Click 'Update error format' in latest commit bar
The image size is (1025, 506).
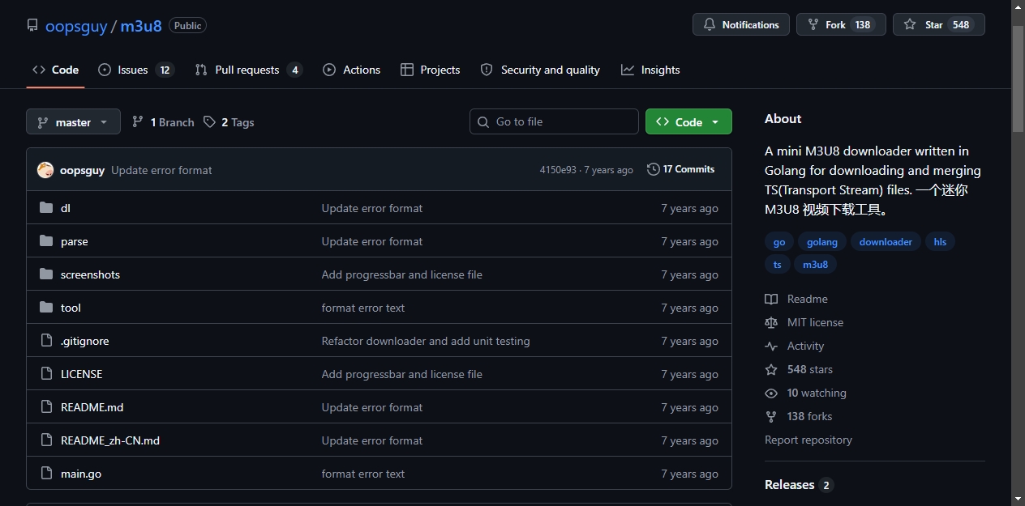pos(161,170)
